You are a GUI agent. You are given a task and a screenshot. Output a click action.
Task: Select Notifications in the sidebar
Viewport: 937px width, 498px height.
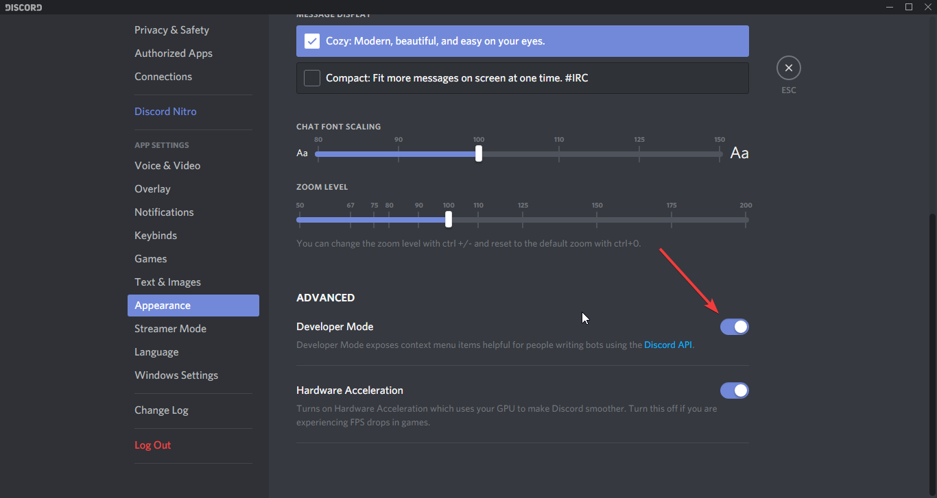pos(164,212)
